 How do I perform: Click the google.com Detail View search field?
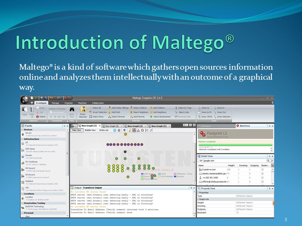(x=235, y=161)
